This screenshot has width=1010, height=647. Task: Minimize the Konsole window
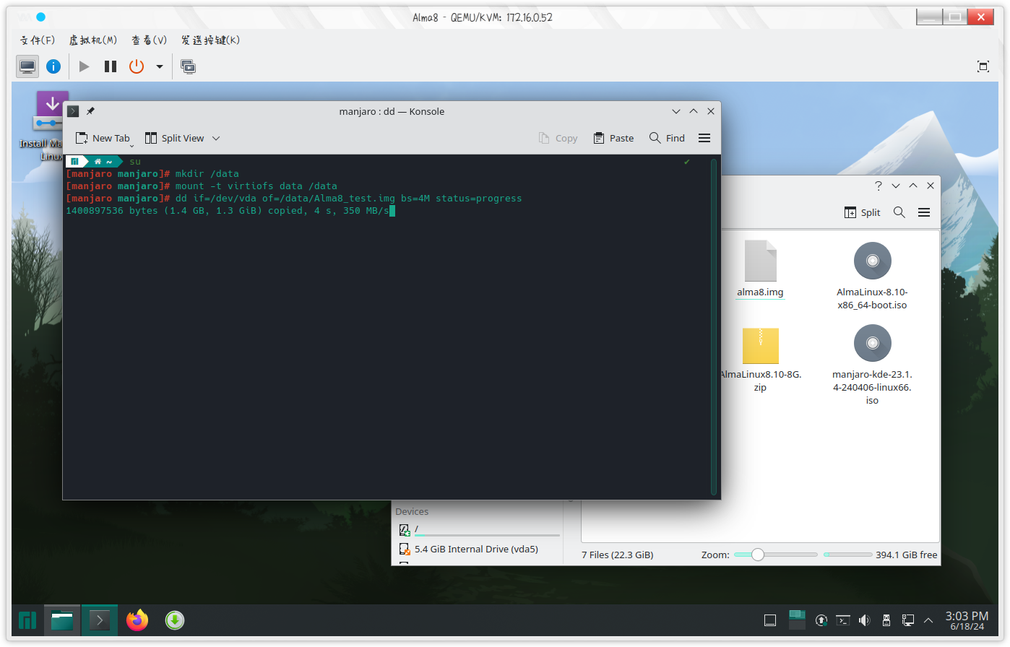point(676,111)
